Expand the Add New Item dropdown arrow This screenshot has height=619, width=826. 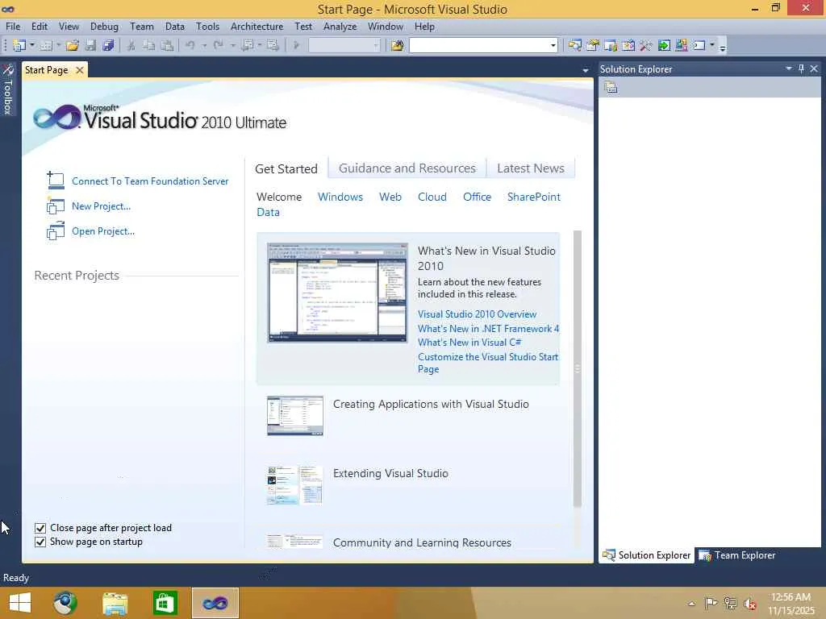58,45
